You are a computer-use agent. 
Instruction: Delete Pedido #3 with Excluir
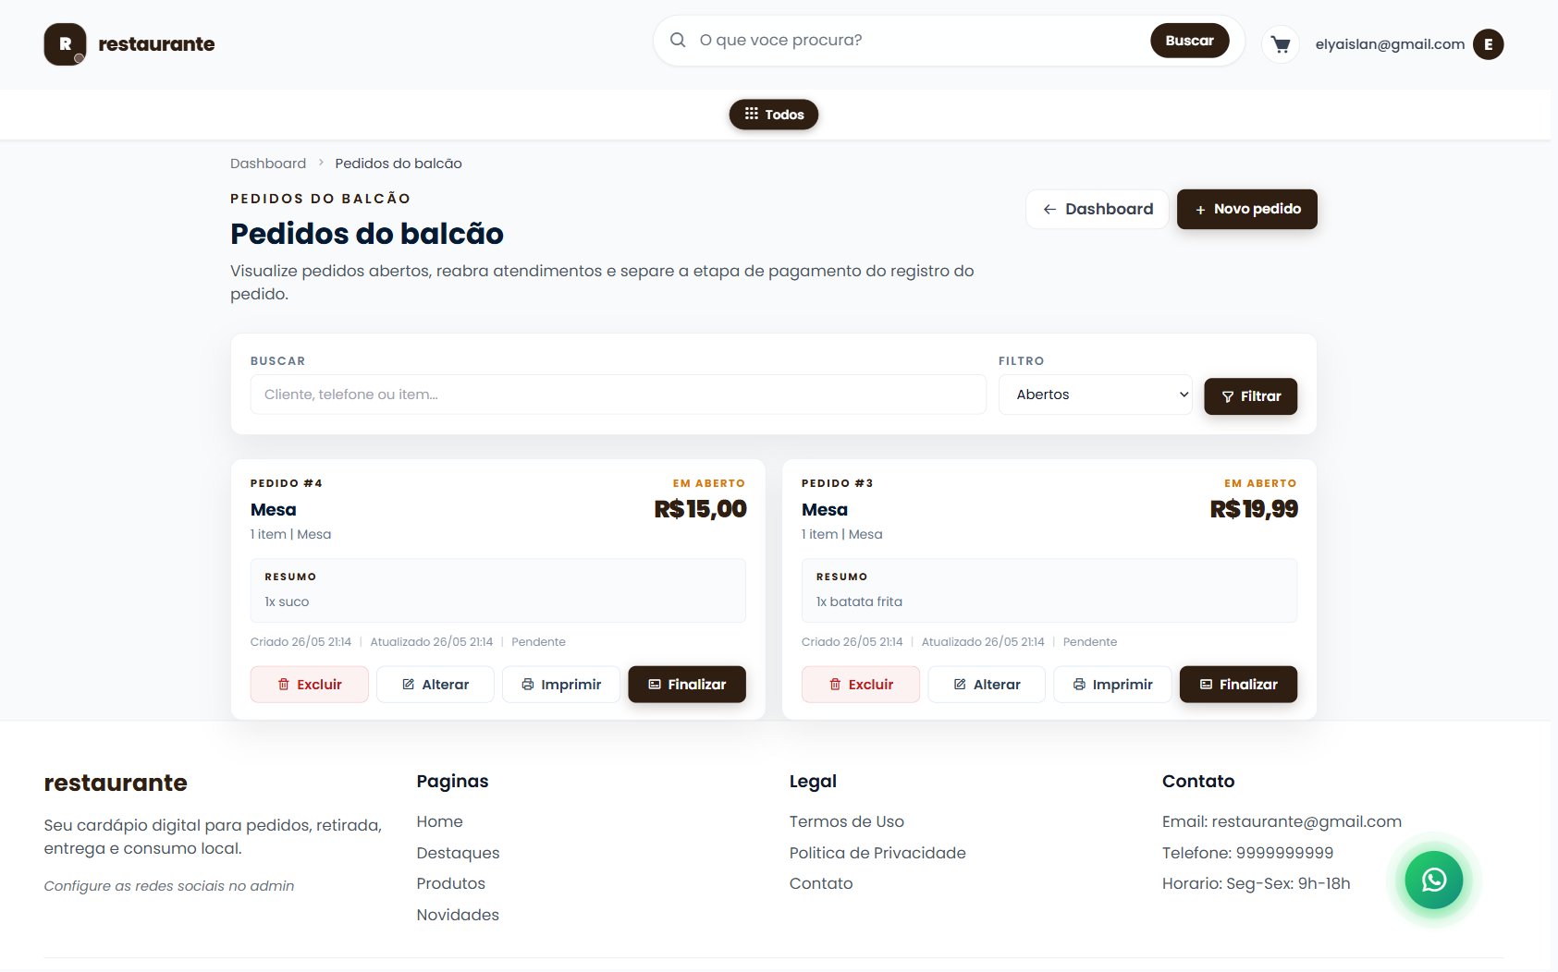(861, 685)
